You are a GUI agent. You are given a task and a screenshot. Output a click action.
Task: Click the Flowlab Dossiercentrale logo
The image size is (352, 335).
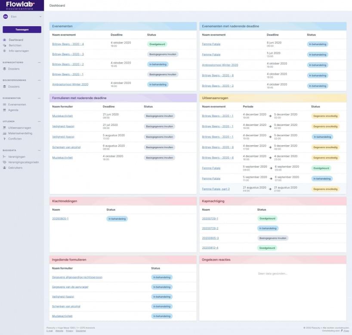[x=19, y=6]
